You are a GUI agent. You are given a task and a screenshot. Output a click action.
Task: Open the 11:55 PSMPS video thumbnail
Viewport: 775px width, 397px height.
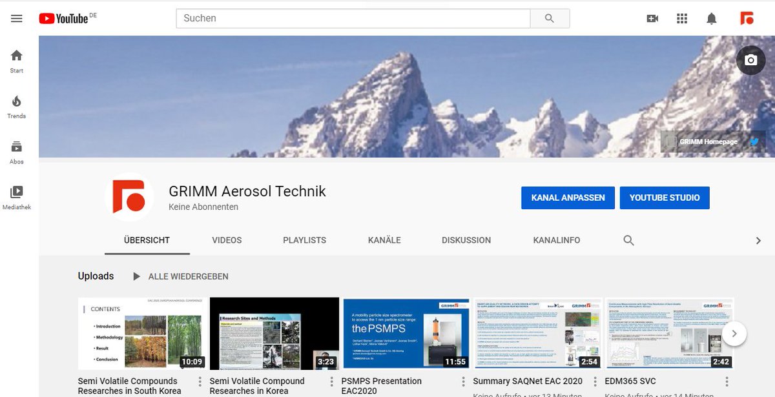point(406,333)
